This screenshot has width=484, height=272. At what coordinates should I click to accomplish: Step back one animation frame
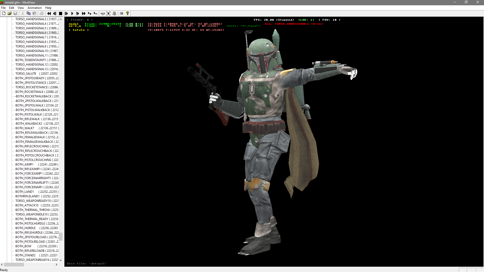click(x=55, y=13)
